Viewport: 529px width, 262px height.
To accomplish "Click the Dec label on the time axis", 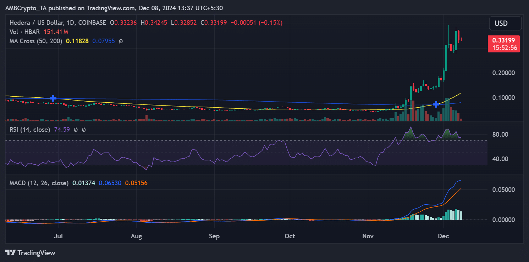I will (x=443, y=236).
